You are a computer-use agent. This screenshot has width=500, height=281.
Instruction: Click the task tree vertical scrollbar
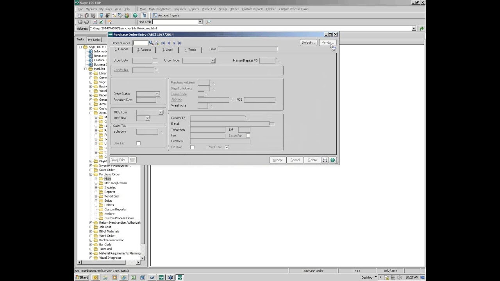point(143,152)
